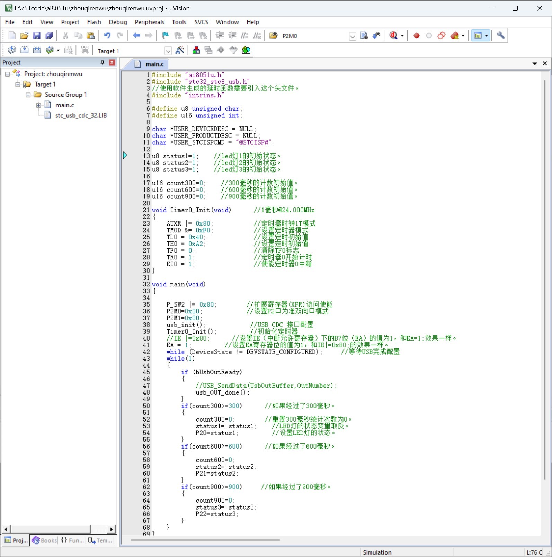Select stc_usb_cdc_32.LIB in project tree
552x557 pixels.
pos(81,115)
